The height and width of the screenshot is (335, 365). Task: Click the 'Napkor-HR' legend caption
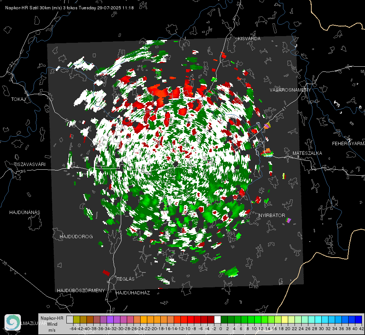[x=52, y=318]
